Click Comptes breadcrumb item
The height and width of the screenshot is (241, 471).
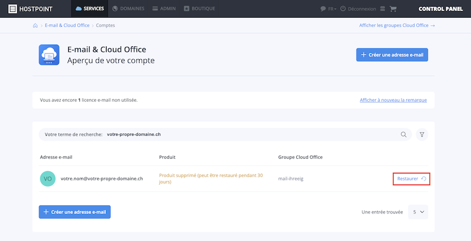coord(105,25)
